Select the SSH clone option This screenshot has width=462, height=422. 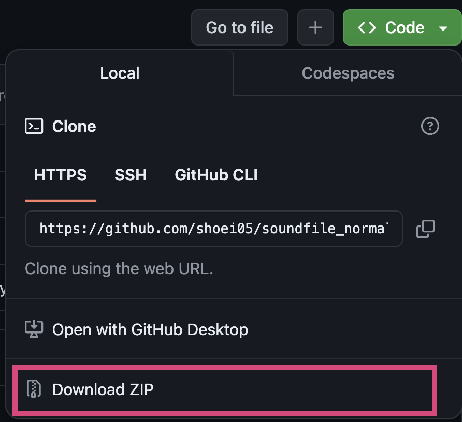(131, 175)
